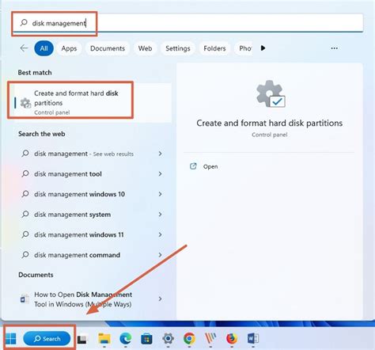Select 'disk management tool' suggestion

68,174
